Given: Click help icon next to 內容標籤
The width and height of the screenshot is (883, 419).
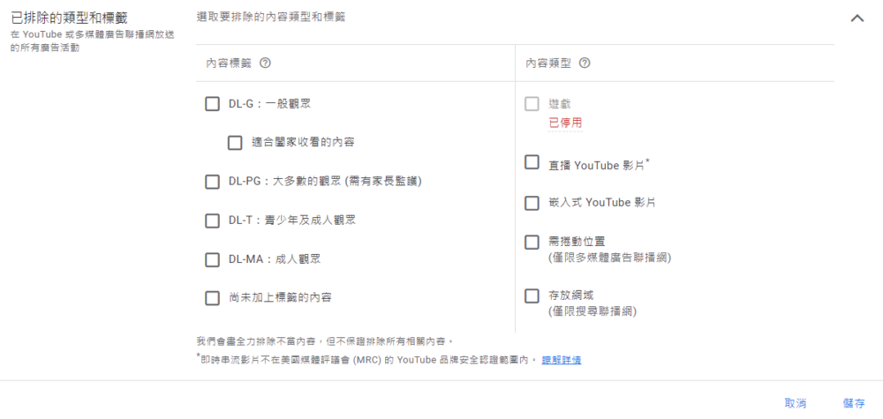Looking at the screenshot, I should [265, 64].
